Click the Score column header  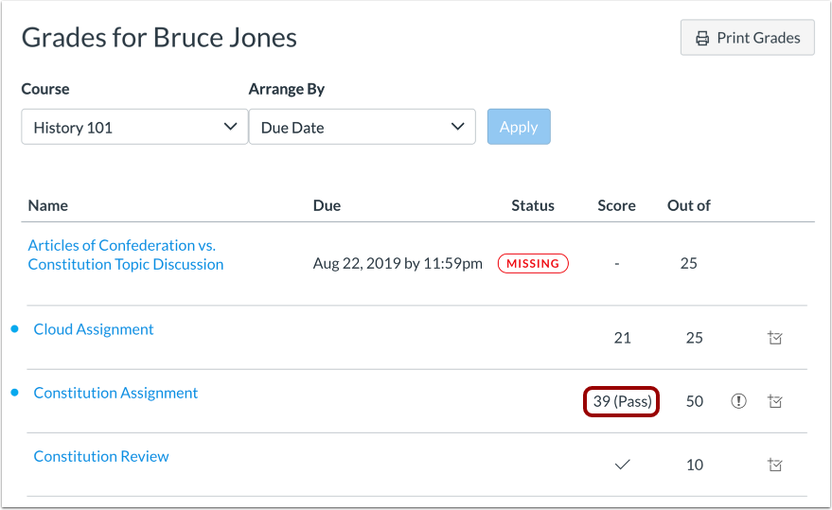(x=616, y=205)
